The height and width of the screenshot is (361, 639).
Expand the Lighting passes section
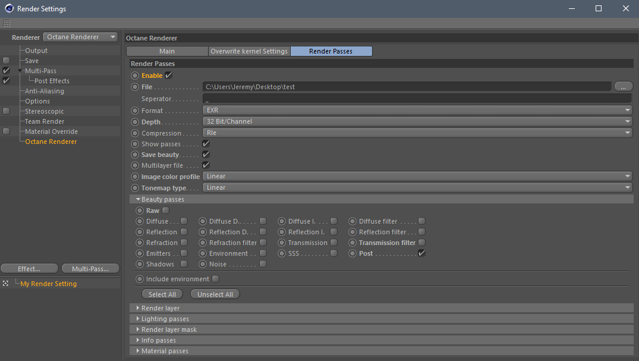[x=138, y=319]
